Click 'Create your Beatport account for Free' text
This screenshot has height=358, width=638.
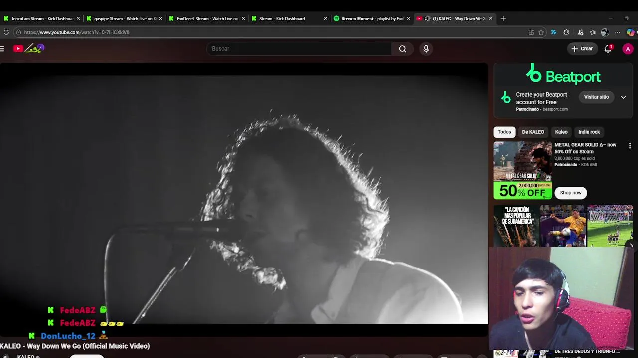pos(541,98)
